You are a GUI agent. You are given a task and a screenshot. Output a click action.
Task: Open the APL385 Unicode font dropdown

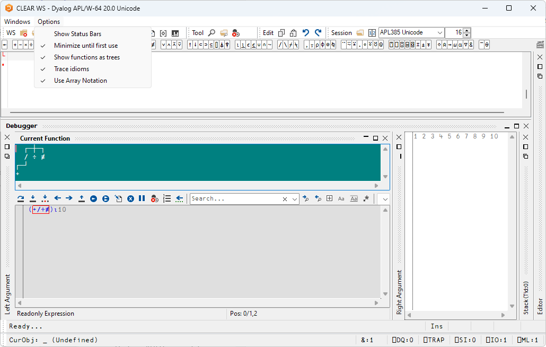click(x=439, y=33)
